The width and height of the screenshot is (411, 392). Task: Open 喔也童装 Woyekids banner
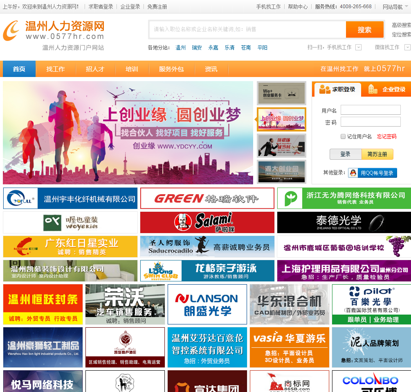point(70,222)
